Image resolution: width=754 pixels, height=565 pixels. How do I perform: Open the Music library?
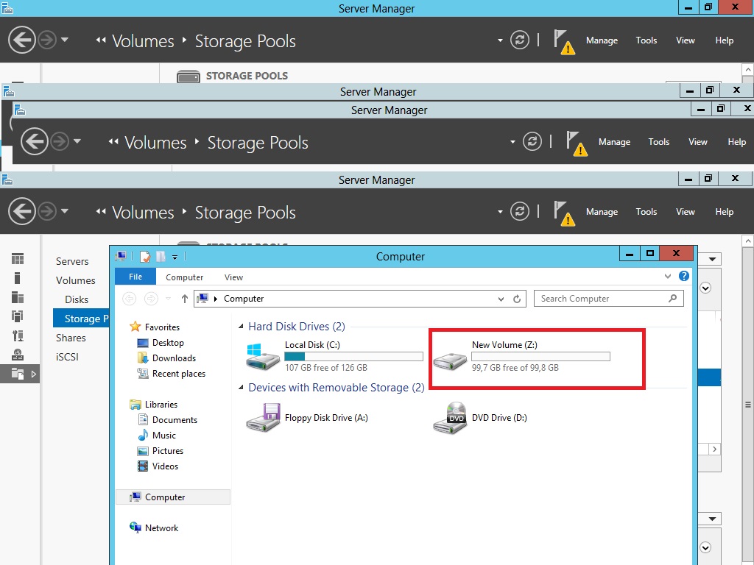coord(164,436)
